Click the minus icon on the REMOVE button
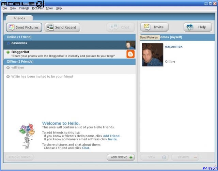 point(195,157)
